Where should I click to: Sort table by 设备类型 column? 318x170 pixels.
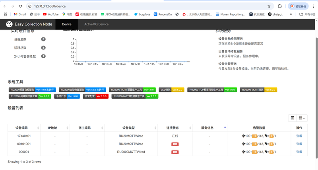(x=131, y=128)
